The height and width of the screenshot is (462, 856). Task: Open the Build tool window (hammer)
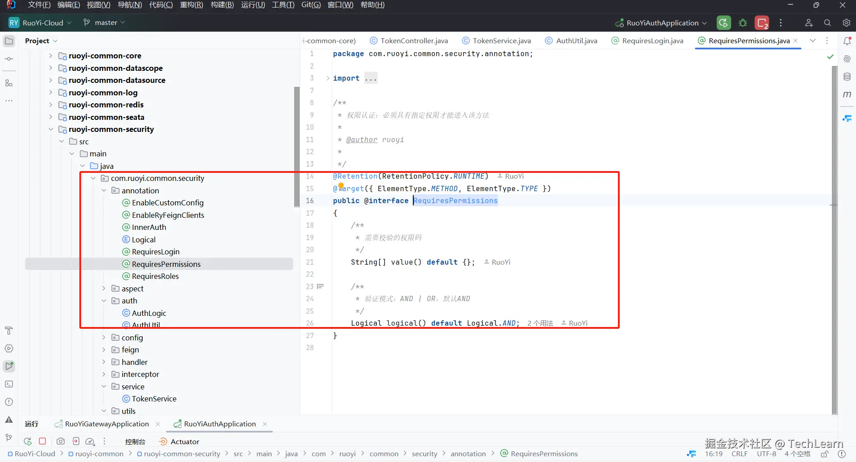(x=9, y=331)
